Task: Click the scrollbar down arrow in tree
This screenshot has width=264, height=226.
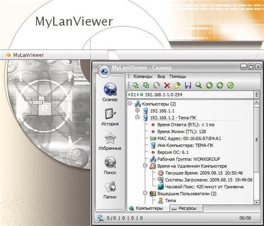Action: click(257, 202)
